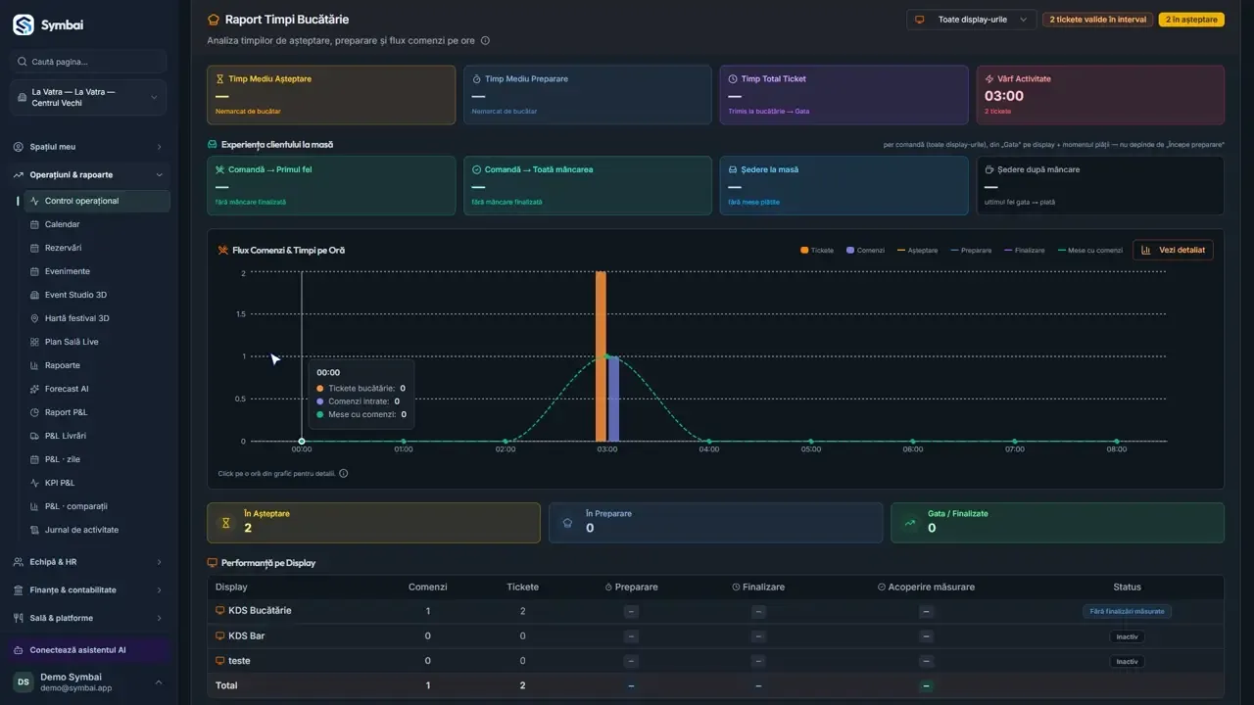Click the Caută pagina search field
This screenshot has width=1254, height=705.
89,62
